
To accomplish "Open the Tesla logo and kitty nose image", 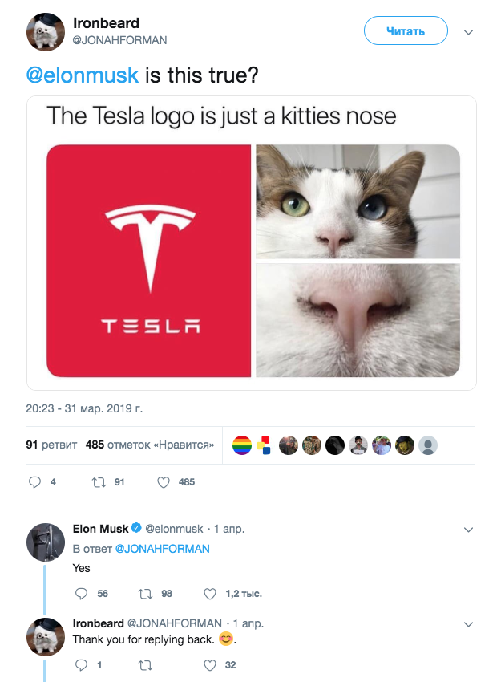I will point(253,243).
